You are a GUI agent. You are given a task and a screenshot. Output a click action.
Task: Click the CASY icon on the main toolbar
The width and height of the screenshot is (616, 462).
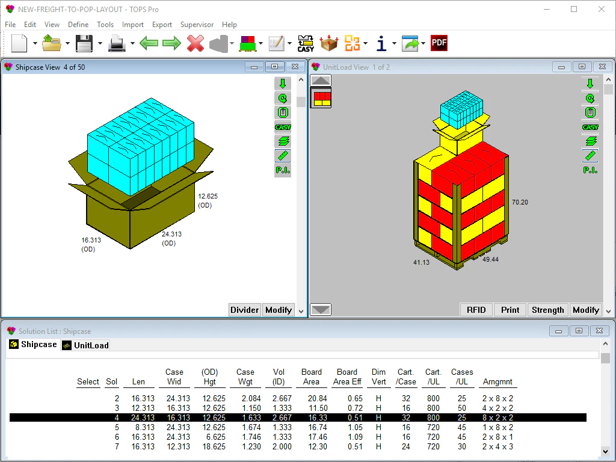[306, 43]
